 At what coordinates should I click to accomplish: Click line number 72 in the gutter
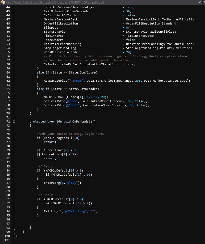point(8,121)
